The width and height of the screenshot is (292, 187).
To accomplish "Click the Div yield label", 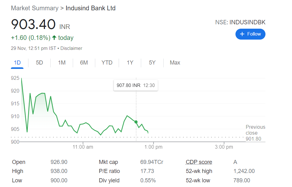I will pos(109,180).
